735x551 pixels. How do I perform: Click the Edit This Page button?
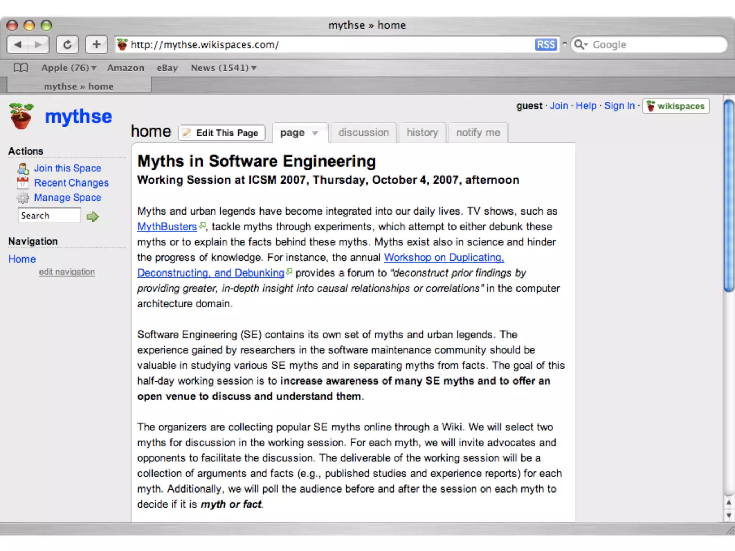click(221, 133)
